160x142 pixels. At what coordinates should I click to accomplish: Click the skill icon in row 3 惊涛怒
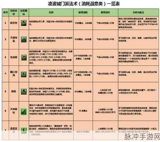tap(24, 57)
